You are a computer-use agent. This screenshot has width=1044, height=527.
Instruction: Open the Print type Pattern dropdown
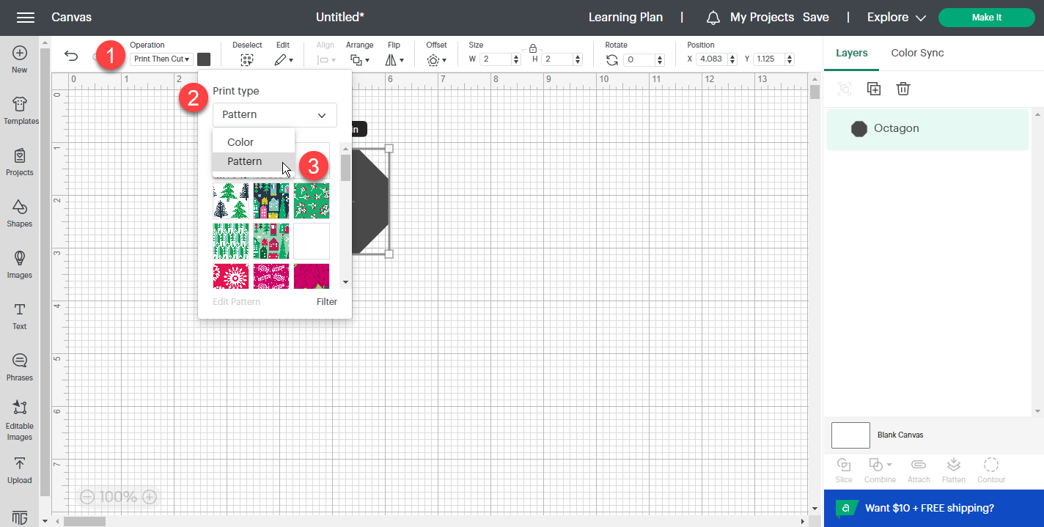click(x=274, y=115)
